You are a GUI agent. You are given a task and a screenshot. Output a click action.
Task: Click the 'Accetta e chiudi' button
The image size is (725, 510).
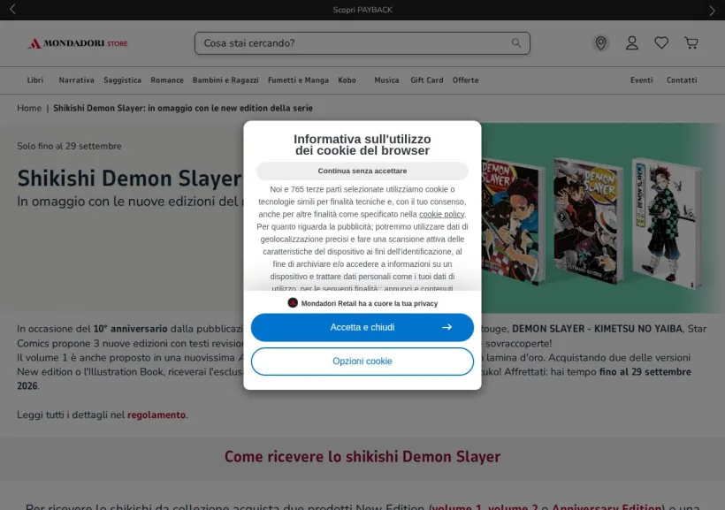(x=362, y=327)
